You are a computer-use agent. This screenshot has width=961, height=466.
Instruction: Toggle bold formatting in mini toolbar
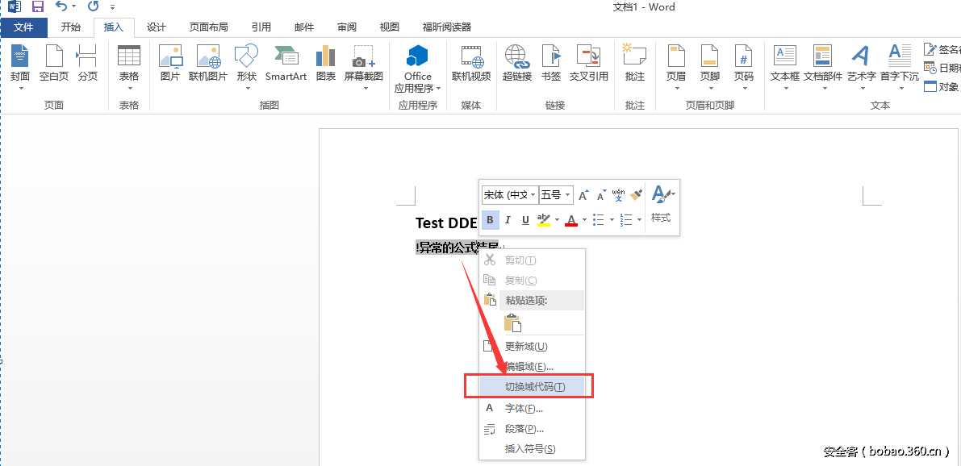(x=490, y=219)
